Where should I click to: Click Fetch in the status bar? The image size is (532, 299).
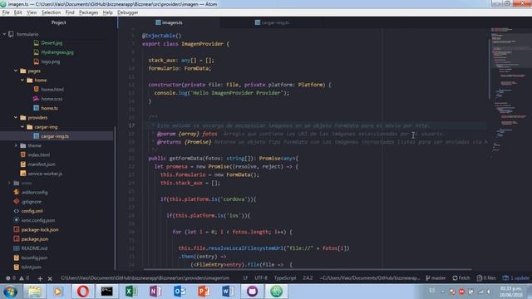point(461,278)
